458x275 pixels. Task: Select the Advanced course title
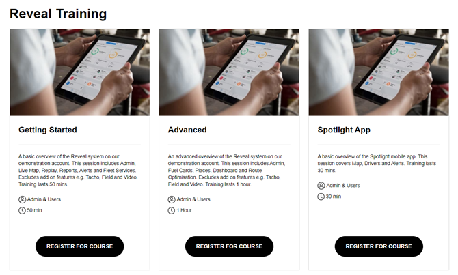tap(187, 130)
